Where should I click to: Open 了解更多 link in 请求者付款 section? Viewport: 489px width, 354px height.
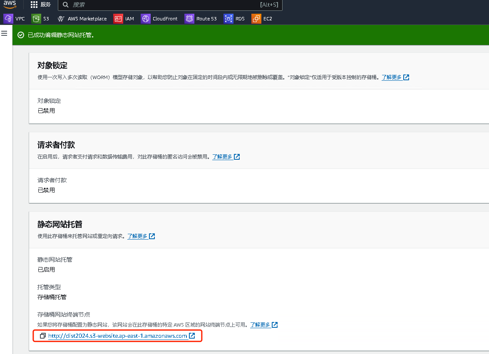pyautogui.click(x=222, y=157)
